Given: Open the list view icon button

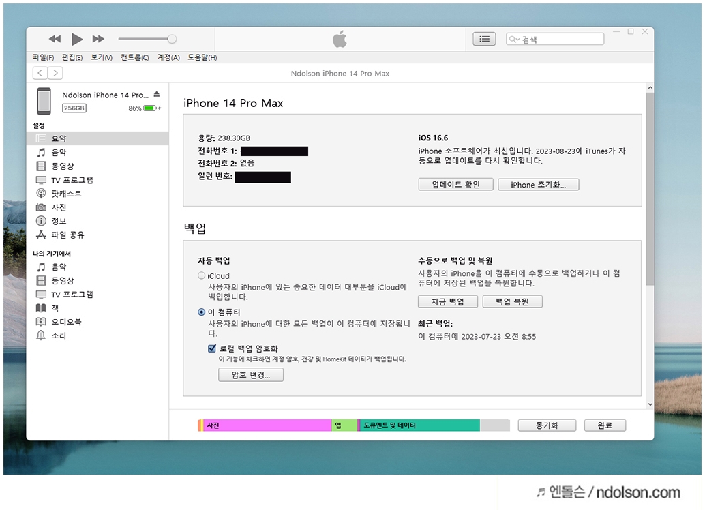Looking at the screenshot, I should 484,39.
